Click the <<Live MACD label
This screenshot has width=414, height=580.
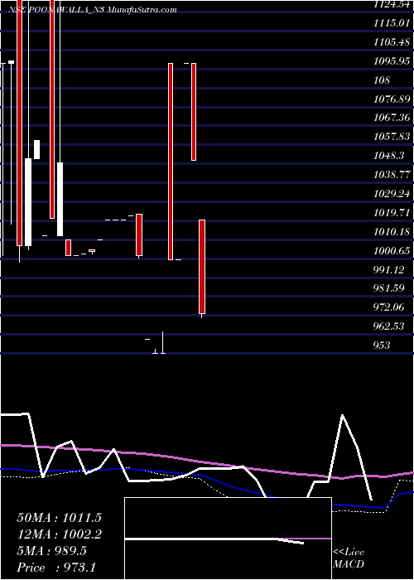tap(349, 558)
